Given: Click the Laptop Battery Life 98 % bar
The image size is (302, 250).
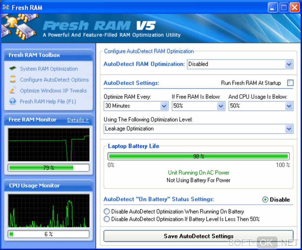Looking at the screenshot, I should (x=198, y=156).
